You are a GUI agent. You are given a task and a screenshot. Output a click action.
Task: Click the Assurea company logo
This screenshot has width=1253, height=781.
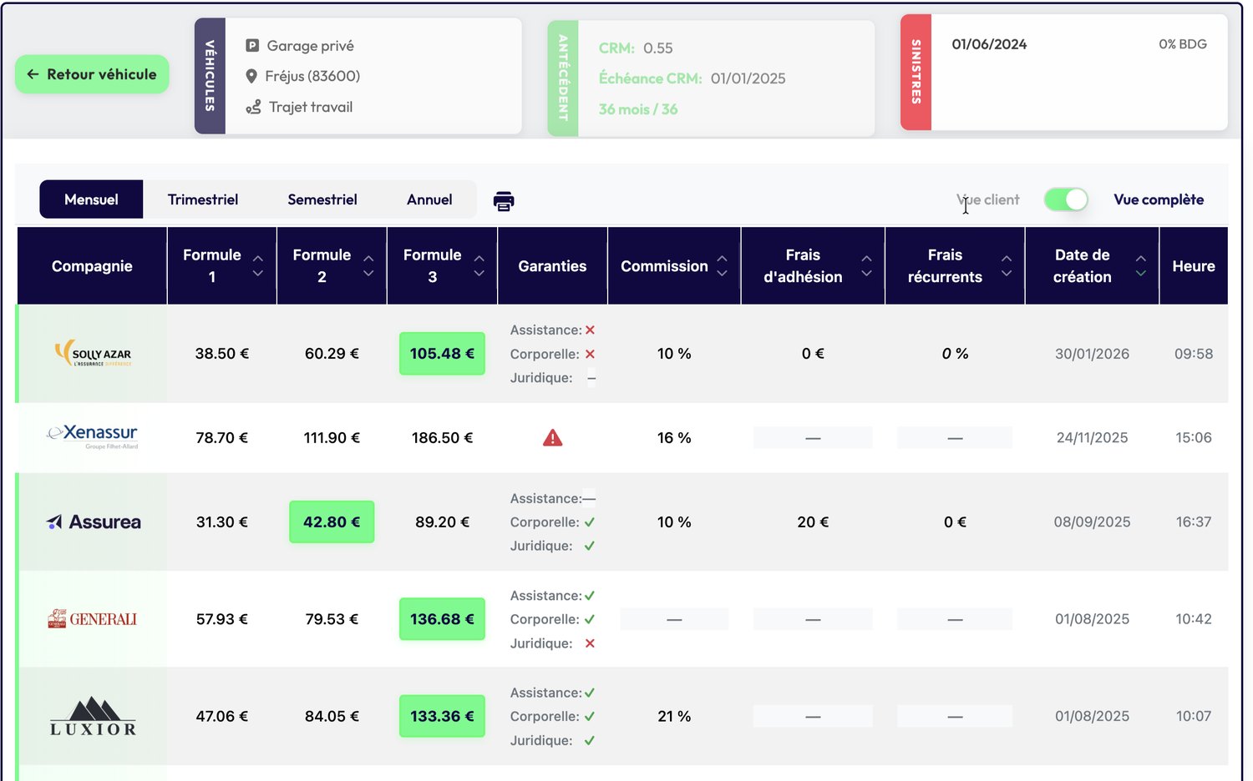pyautogui.click(x=93, y=522)
